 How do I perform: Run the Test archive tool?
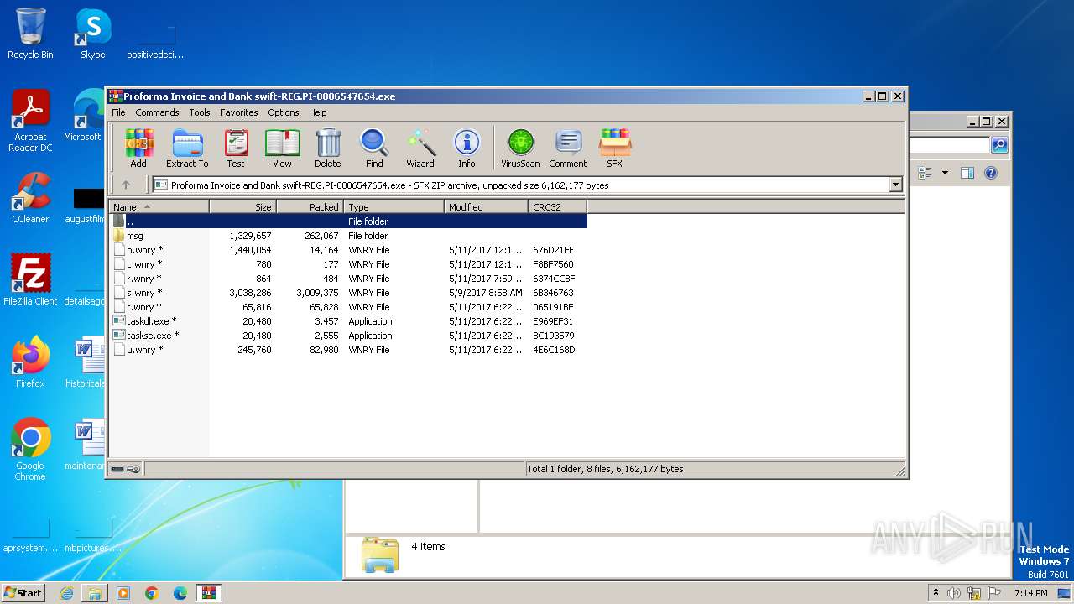coord(236,148)
